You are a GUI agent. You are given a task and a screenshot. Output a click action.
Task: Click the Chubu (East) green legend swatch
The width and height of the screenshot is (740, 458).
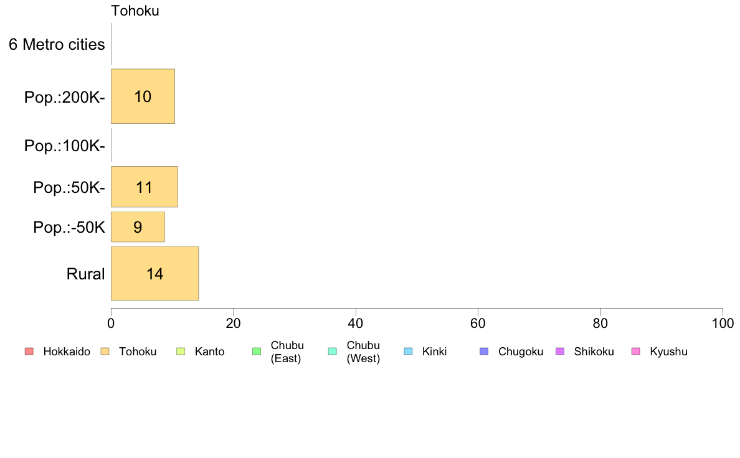[257, 352]
